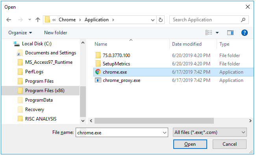Open help via the blue question mark
The image size is (256, 156).
pos(244,33)
